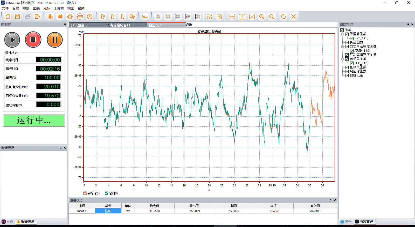The image size is (415, 227).
Task: Pin the 控制栏 panel
Action: (x=65, y=25)
